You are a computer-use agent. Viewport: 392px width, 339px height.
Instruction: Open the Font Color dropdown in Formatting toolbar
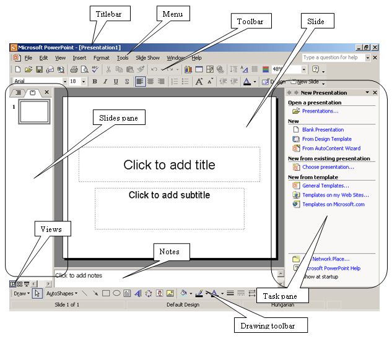[x=255, y=82]
